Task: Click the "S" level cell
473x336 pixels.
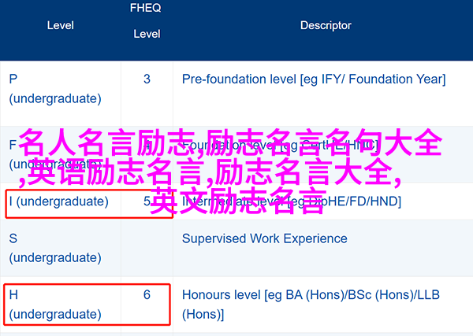Action: pos(13,238)
